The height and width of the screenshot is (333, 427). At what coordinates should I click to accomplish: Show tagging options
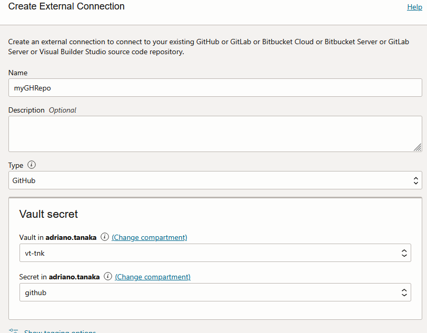click(x=60, y=331)
